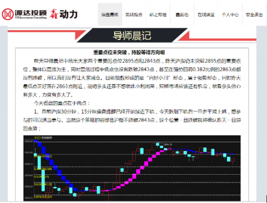This screenshot has height=203, width=267.
Task: Select the 在线课堂 navigation item
Action: (x=206, y=14)
